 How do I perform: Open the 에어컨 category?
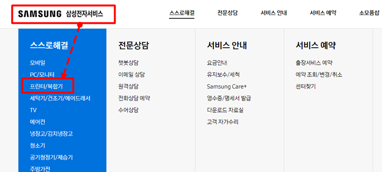(38, 122)
